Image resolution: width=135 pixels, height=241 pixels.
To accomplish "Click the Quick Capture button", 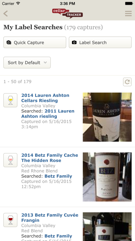I will point(35,42).
